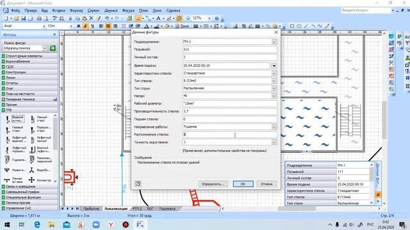Select the Rectangle drawing tool
Image resolution: width=410 pixels, height=230 pixels.
292,26
